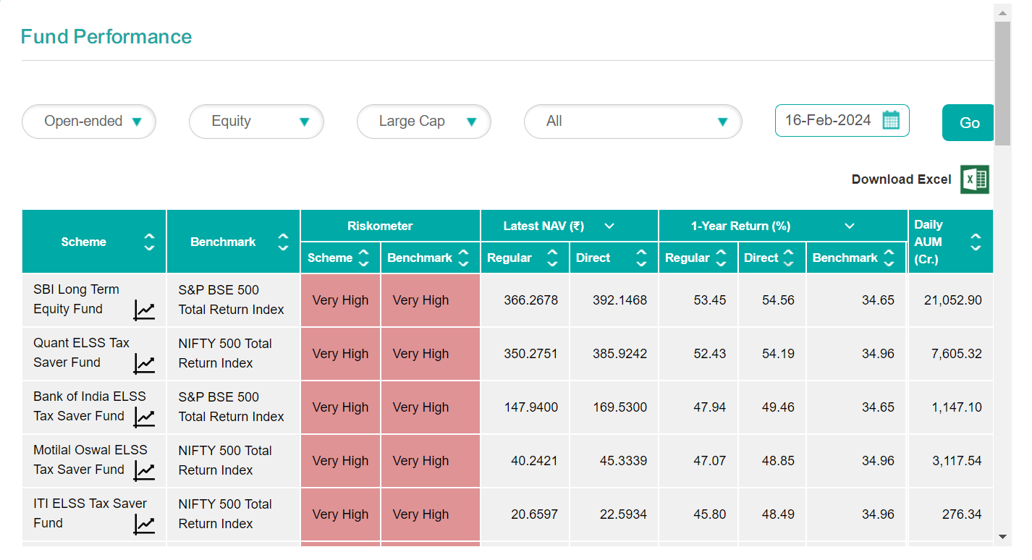Click the SBI Long Term Equity Fund name

[76, 299]
